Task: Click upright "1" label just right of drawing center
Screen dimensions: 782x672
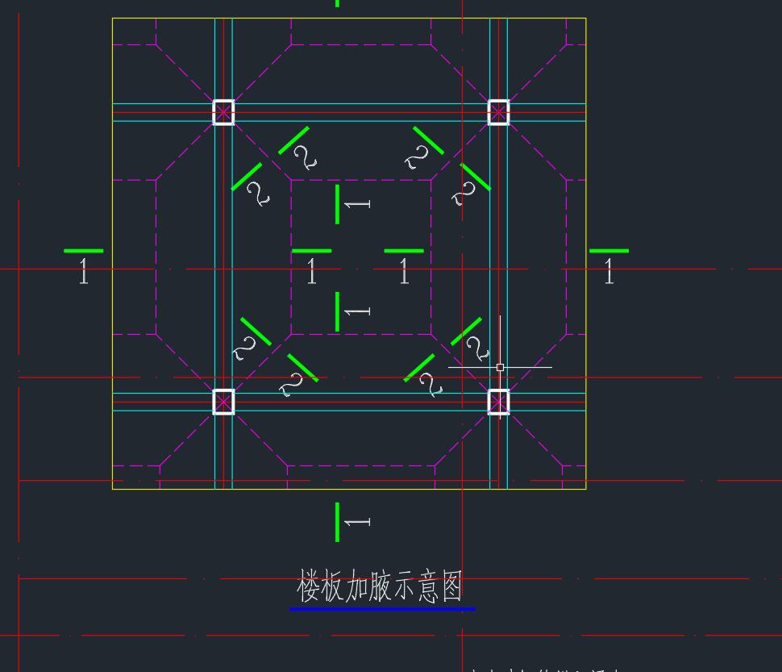Action: [404, 271]
